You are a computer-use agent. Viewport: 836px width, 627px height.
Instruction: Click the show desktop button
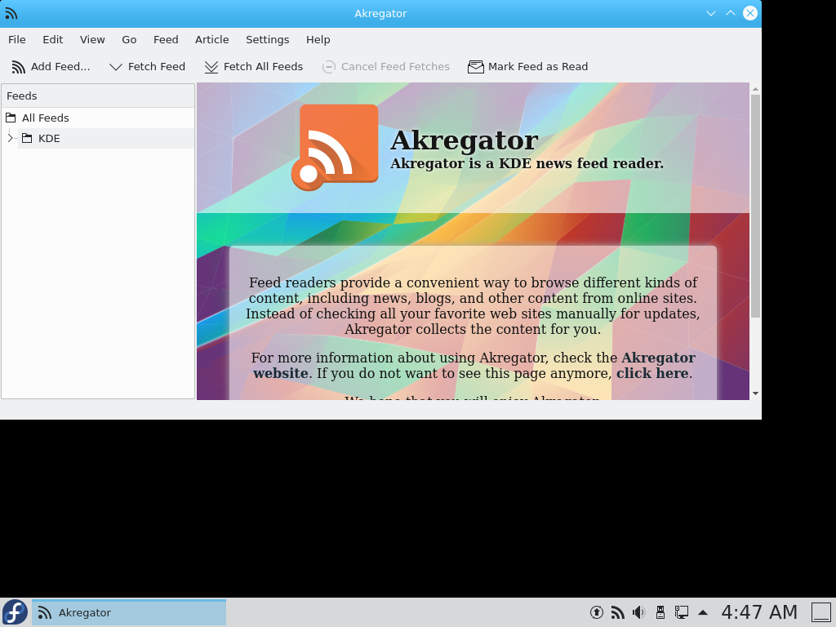pos(821,612)
